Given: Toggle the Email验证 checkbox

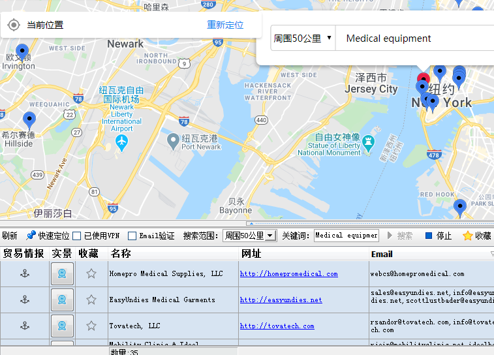Looking at the screenshot, I should [132, 236].
